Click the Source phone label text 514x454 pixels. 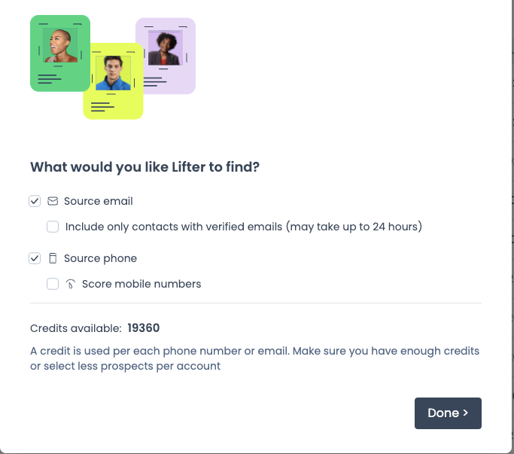[x=100, y=258]
